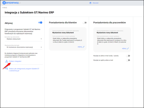
Task: Click heading Integracja z Subiektem GT/Navireo ERP
Action: coord(29,12)
